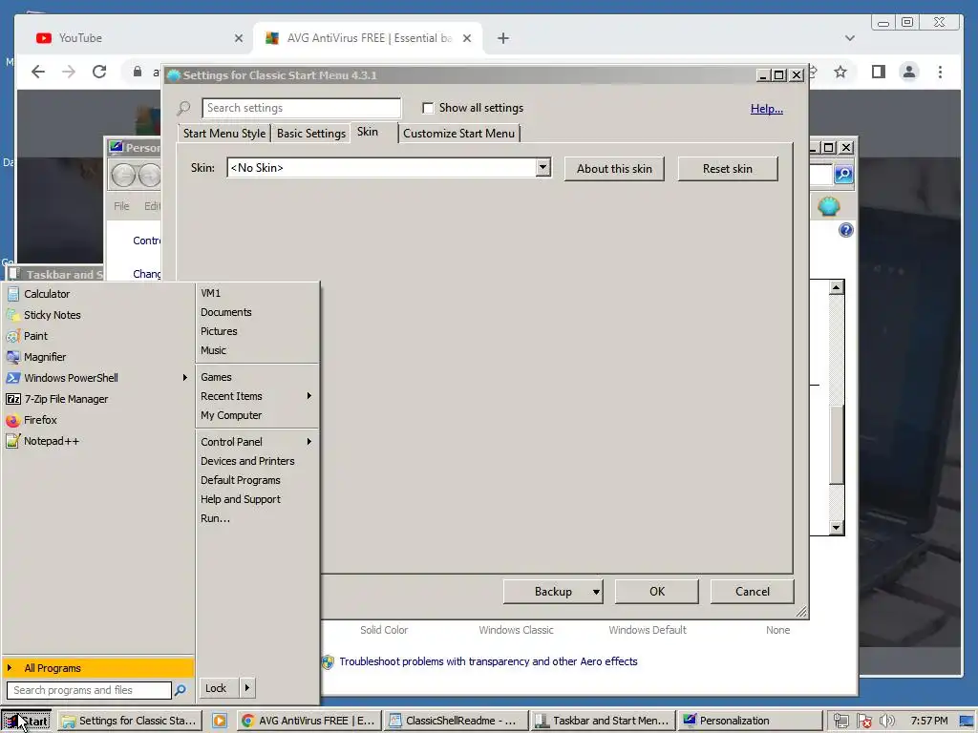
Task: Close the AVG AntiVirus browser tab
Action: [467, 38]
